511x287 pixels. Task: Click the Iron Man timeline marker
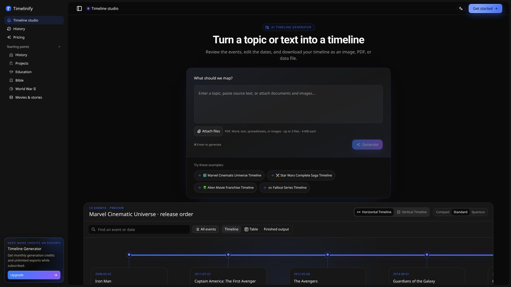point(129,254)
